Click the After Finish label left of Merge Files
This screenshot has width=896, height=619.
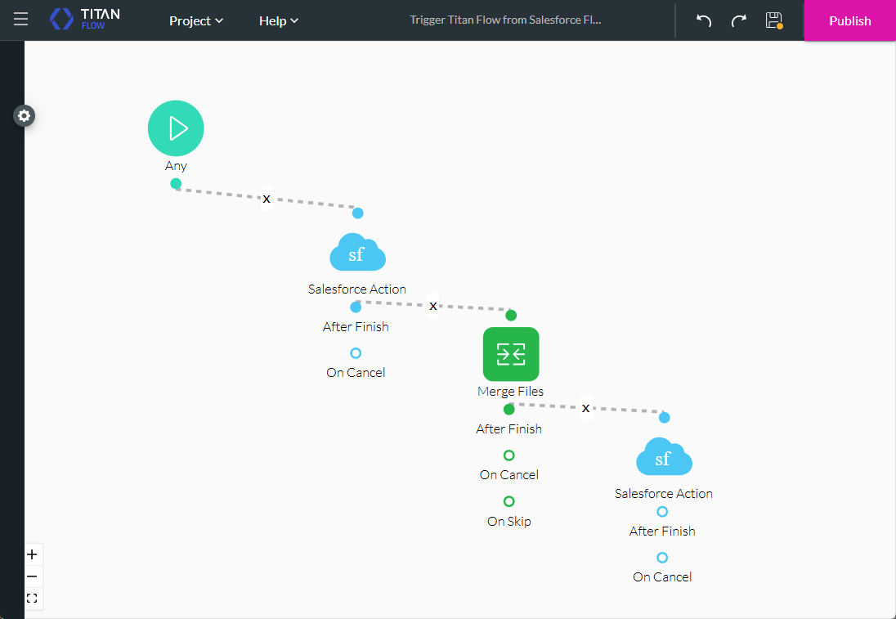click(x=356, y=327)
